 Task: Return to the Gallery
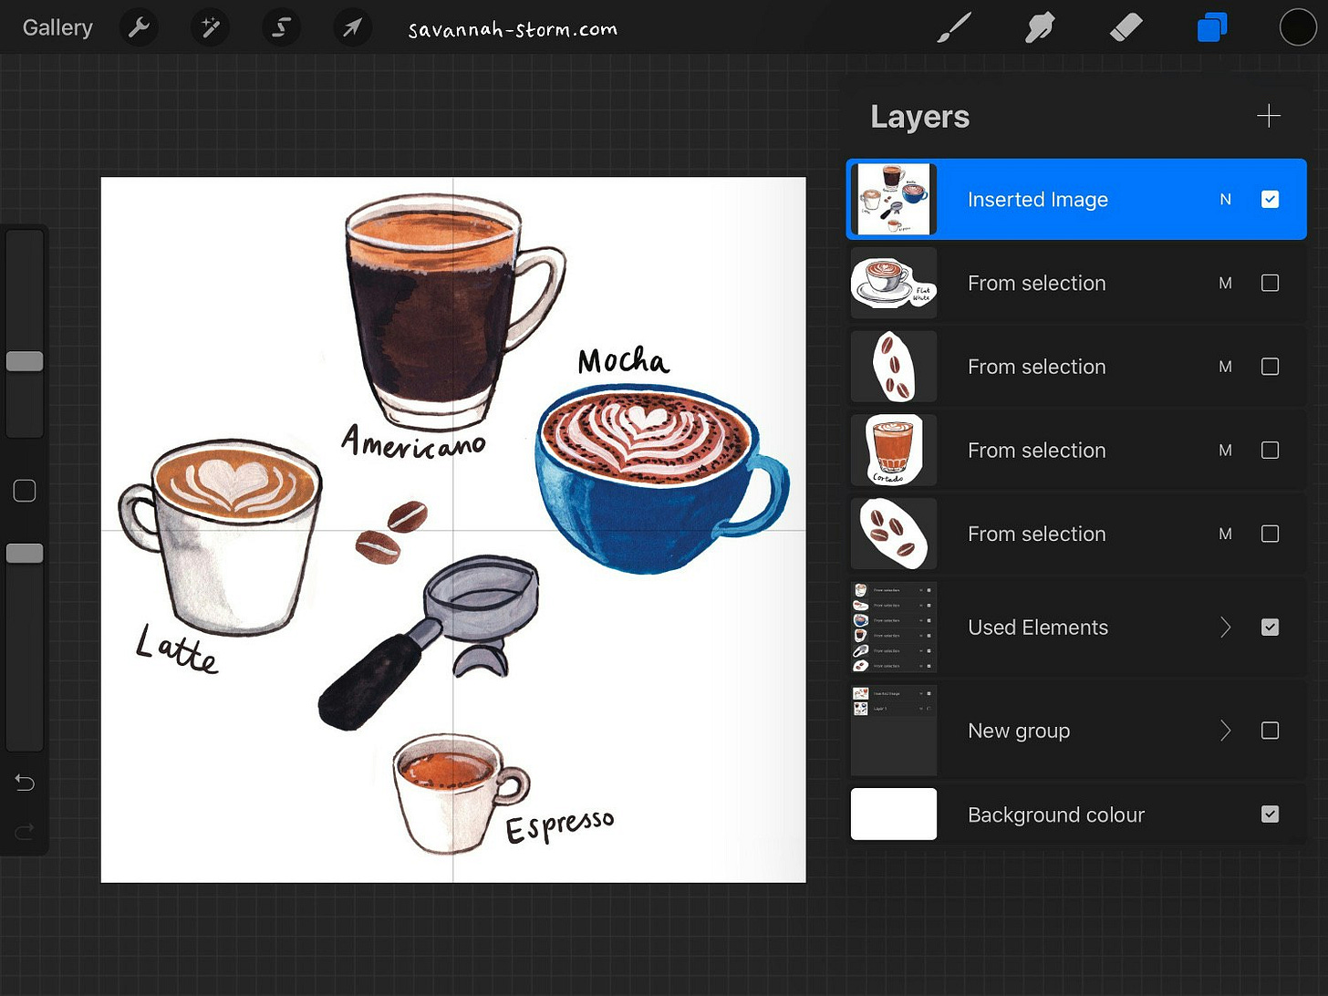pyautogui.click(x=57, y=27)
